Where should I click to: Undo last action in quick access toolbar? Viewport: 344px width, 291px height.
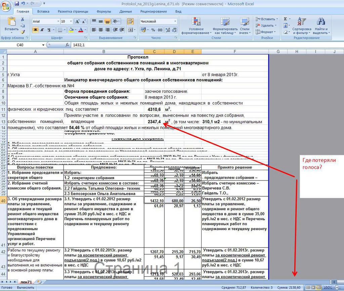tap(23, 3)
